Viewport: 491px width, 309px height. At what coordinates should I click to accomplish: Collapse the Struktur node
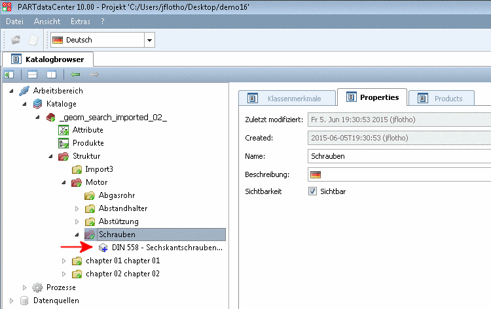(50, 156)
